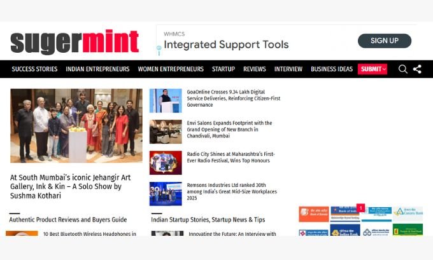Viewport: 433px width, 260px height.
Task: Open INDIAN ENTREPRENEURS menu
Action: point(97,69)
